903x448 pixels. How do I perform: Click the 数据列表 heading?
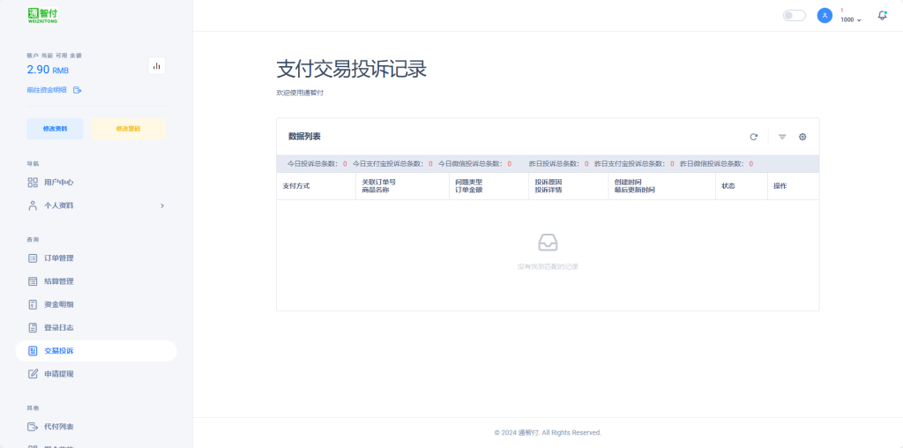[304, 137]
